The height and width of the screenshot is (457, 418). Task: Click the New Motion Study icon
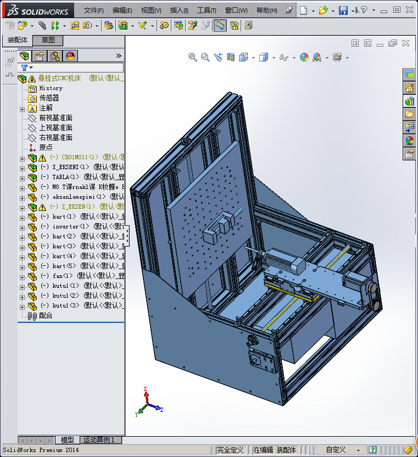point(164,26)
